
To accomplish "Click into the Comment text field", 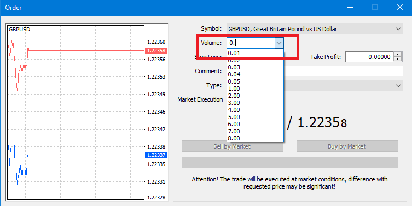I will 343,71.
